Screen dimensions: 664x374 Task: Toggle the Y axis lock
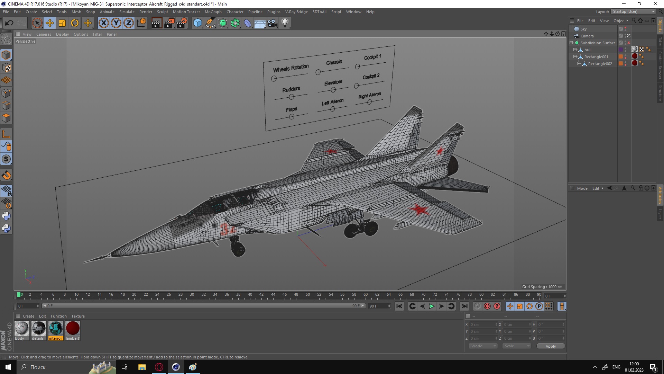[116, 23]
